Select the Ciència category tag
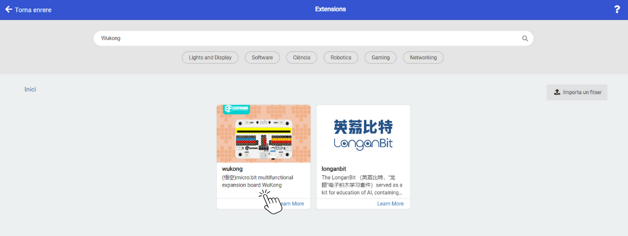 coord(302,58)
